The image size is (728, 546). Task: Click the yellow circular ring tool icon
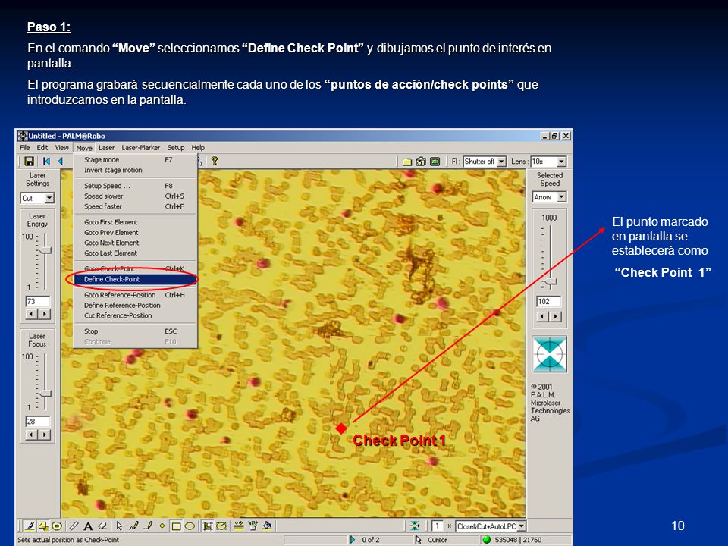click(57, 526)
